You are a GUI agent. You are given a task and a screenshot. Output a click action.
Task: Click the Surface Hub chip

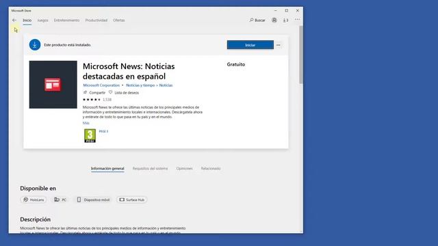click(x=132, y=200)
